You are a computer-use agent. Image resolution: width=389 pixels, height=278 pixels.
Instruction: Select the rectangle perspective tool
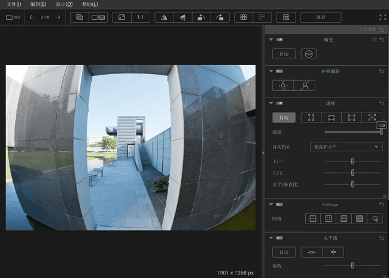click(351, 117)
